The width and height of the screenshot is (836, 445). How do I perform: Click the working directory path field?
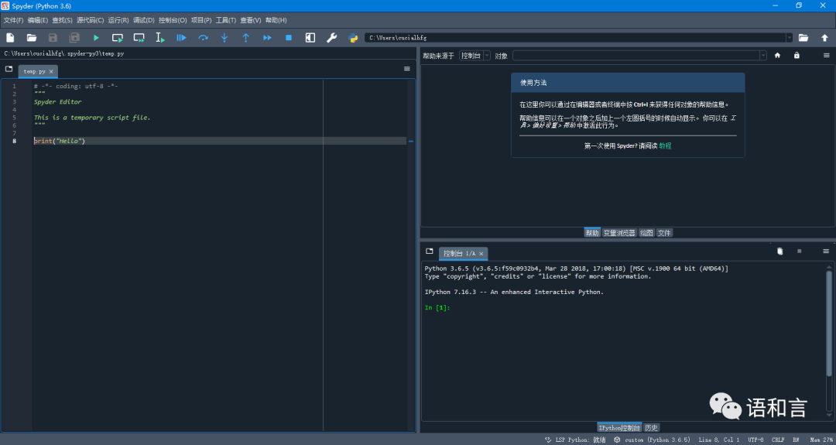click(x=575, y=38)
